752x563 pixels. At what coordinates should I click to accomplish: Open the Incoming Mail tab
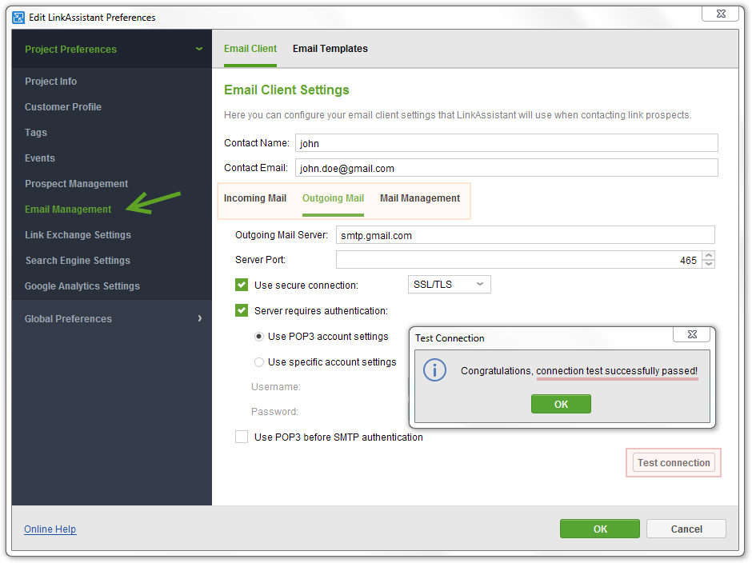(x=254, y=198)
